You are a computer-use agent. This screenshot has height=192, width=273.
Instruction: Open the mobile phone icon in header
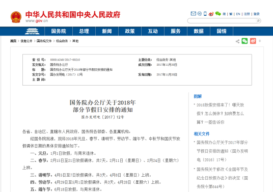(205, 14)
